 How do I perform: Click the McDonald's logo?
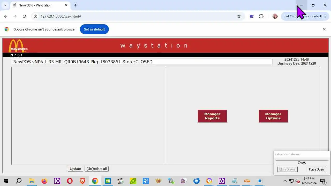(18, 46)
